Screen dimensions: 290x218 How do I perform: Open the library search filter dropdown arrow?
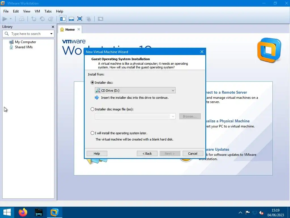pyautogui.click(x=51, y=34)
